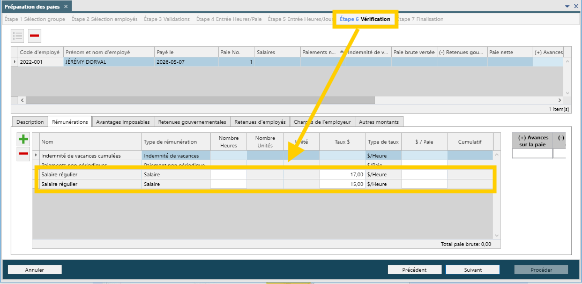The image size is (582, 284).
Task: Click Nombre Heures field of 15,00 salary row
Action: click(229, 184)
